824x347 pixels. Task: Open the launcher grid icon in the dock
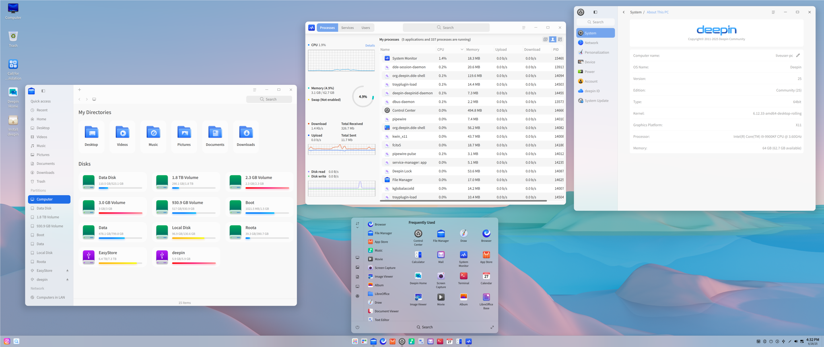click(355, 341)
